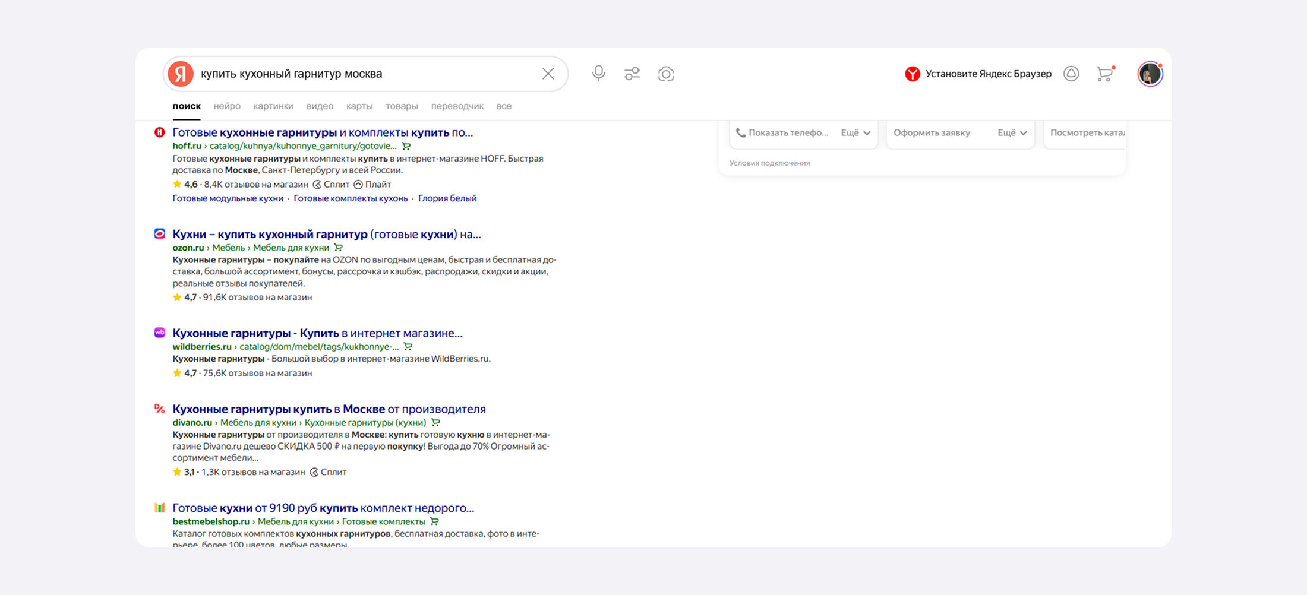Switch to the нейро tab
The width and height of the screenshot is (1307, 595).
point(227,106)
